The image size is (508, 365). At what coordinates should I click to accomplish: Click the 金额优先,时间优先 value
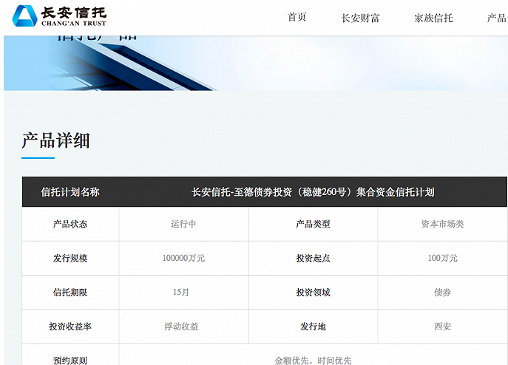(313, 361)
